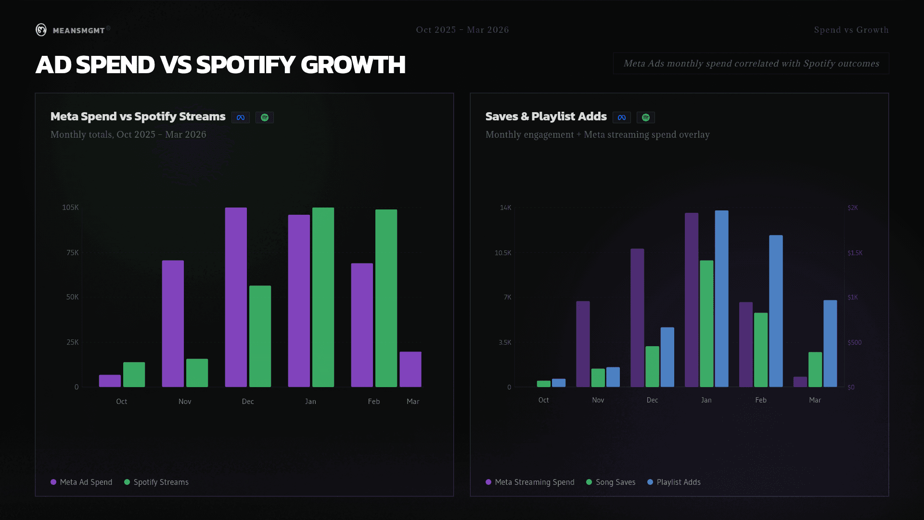Click the Monthly totals subtitle
This screenshot has width=924, height=520.
[x=128, y=135]
